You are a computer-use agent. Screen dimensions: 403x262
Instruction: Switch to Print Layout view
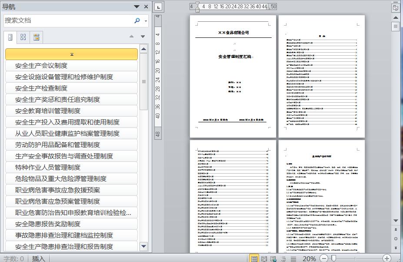(x=254, y=259)
